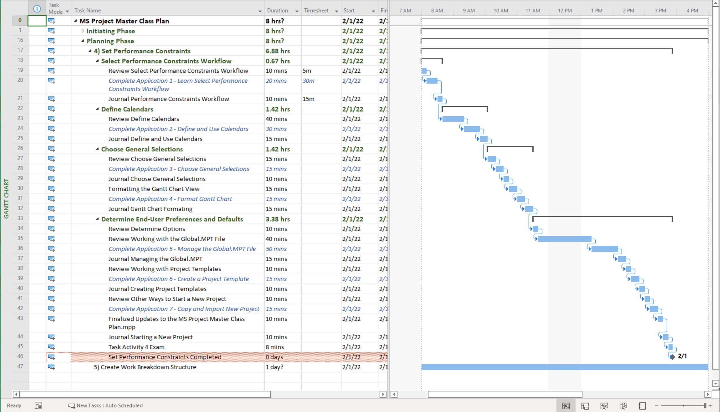Click the GANTT CHART view bar label
The height and width of the screenshot is (412, 720).
click(x=6, y=199)
